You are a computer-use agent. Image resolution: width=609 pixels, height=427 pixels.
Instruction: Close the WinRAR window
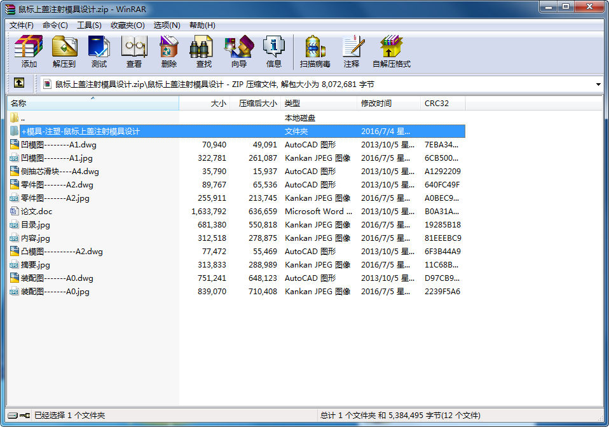pos(589,7)
